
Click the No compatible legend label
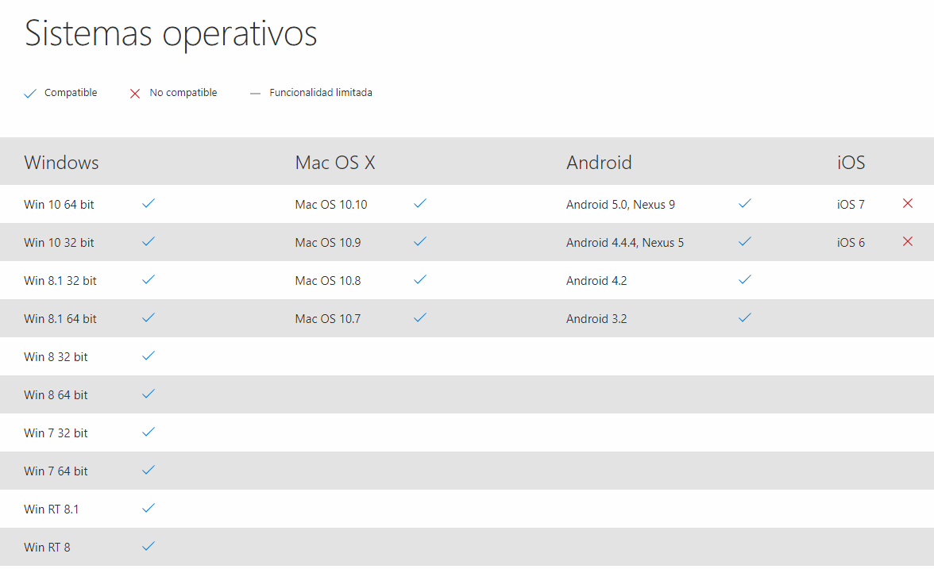(183, 93)
